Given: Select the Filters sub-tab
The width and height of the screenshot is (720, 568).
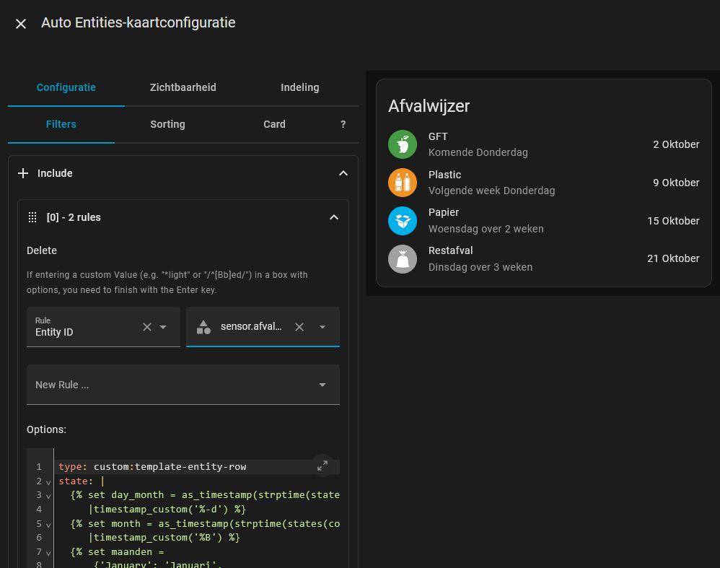Looking at the screenshot, I should coord(61,124).
